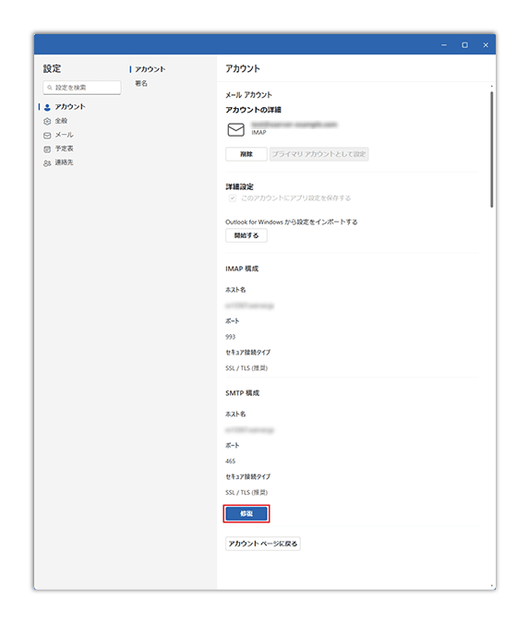Focus the 設定を検索 search field

coord(82,88)
